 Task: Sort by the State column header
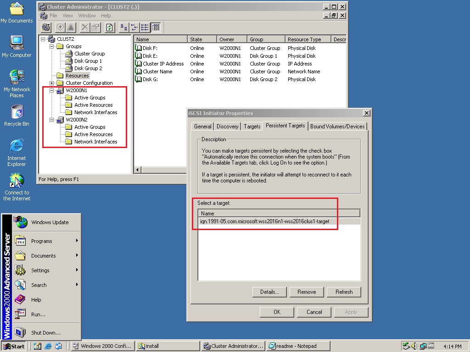202,39
